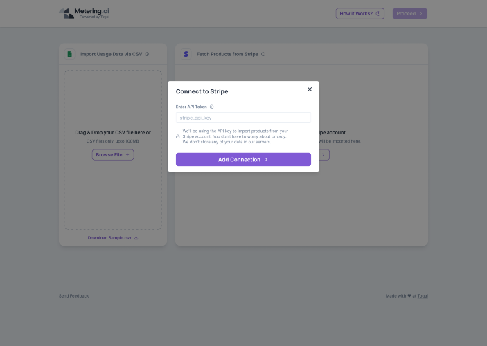Click the question mark in How it Works
The image size is (487, 346).
pos(379,13)
